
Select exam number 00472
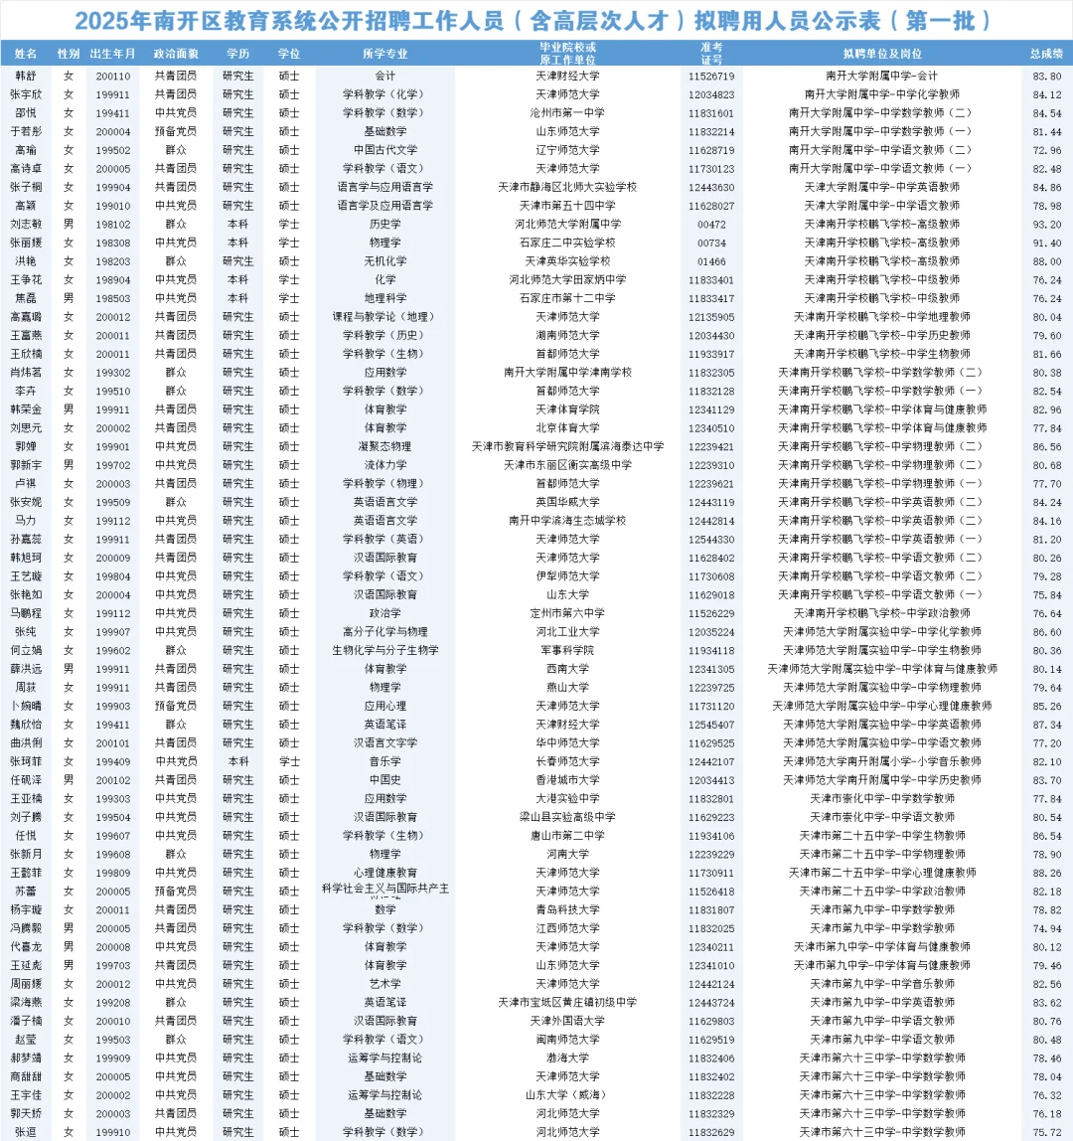coord(710,225)
